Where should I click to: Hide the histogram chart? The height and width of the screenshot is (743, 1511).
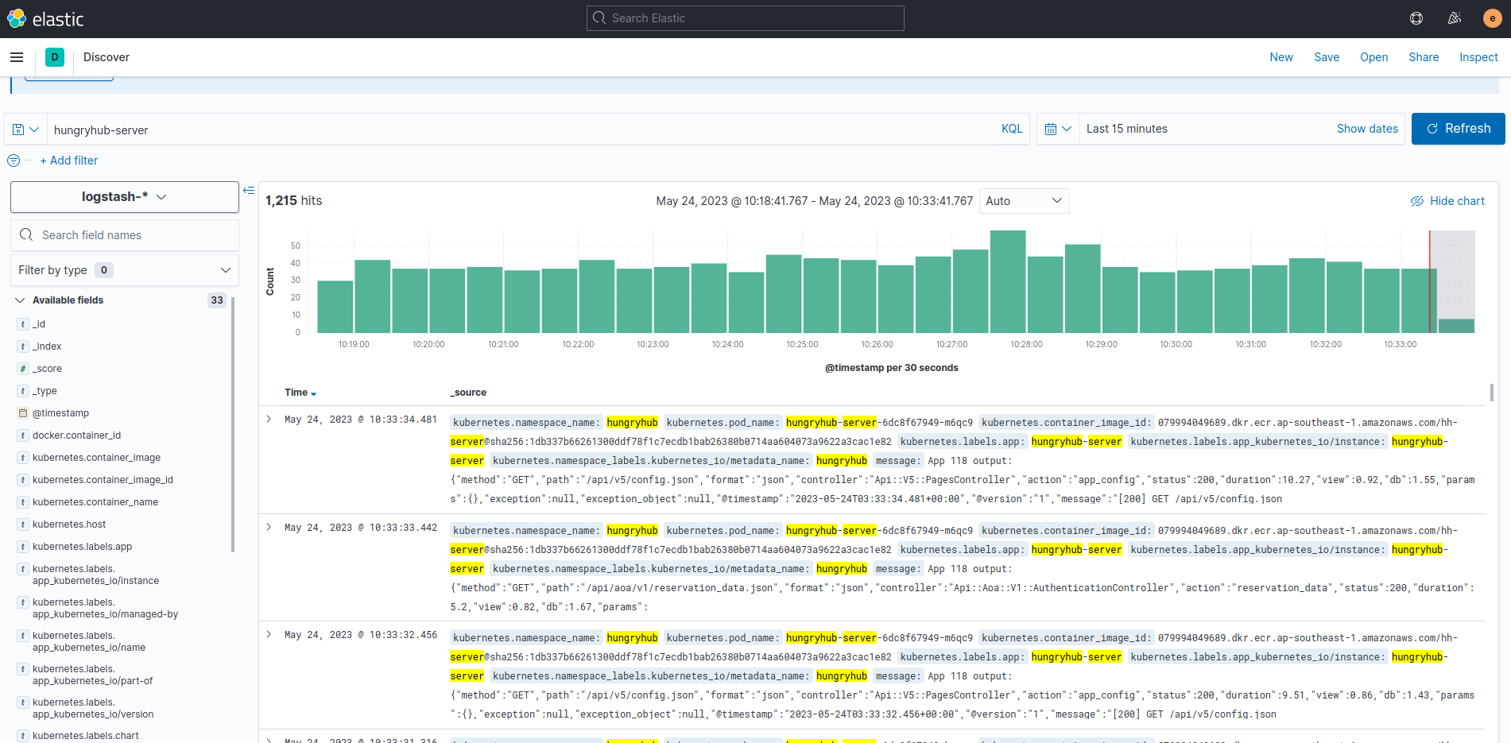pyautogui.click(x=1447, y=201)
